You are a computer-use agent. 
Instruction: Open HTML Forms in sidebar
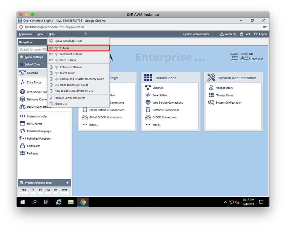click(31, 124)
